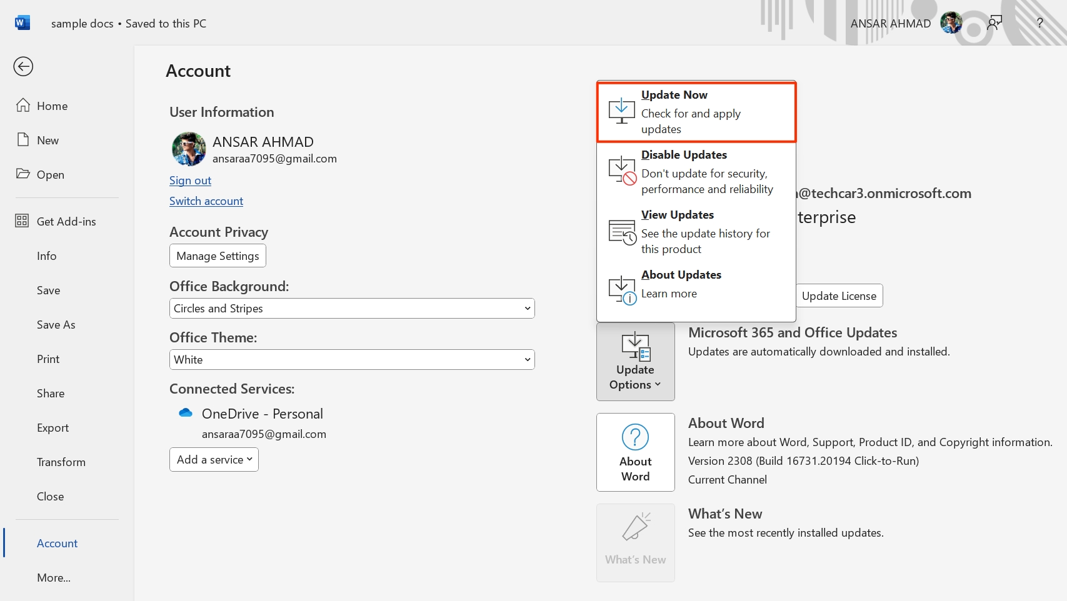Click the Sign out link
The width and height of the screenshot is (1067, 601).
click(190, 181)
